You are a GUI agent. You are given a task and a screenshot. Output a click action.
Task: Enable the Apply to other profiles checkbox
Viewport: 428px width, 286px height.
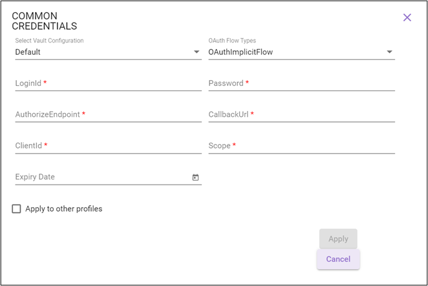pos(17,209)
